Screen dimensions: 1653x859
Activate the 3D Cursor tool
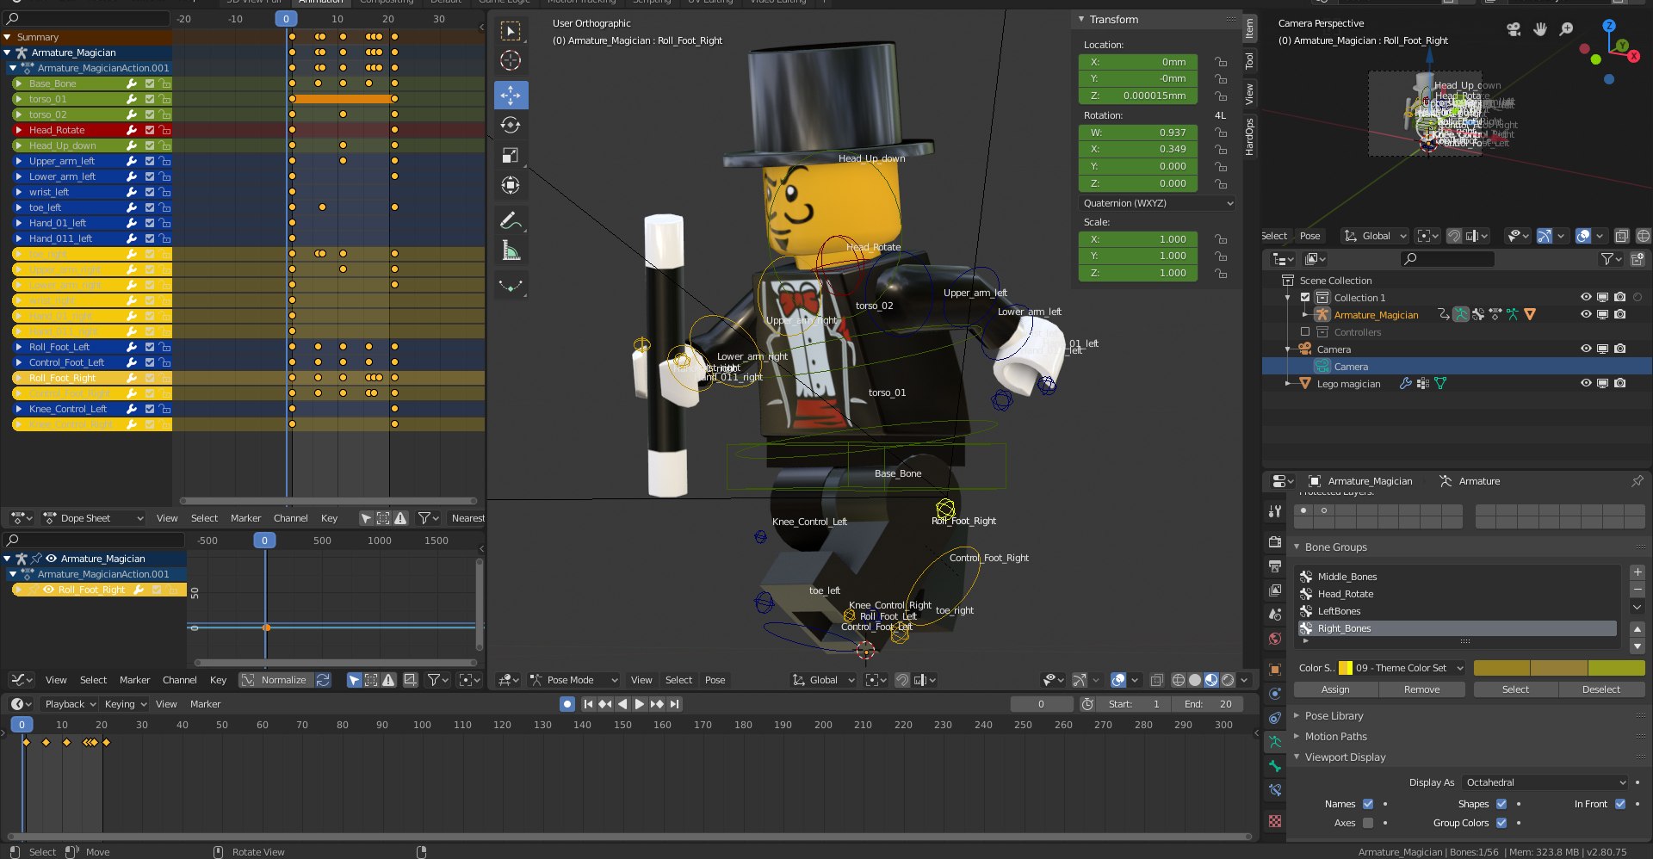click(x=511, y=61)
